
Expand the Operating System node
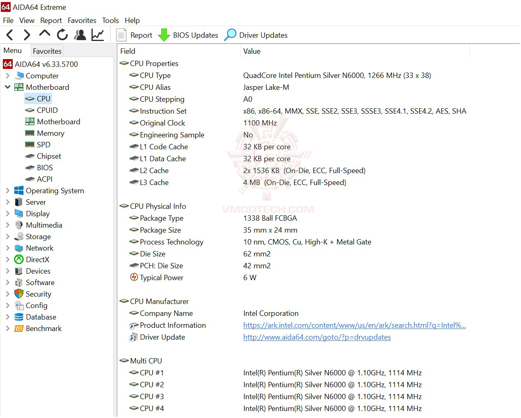[7, 191]
